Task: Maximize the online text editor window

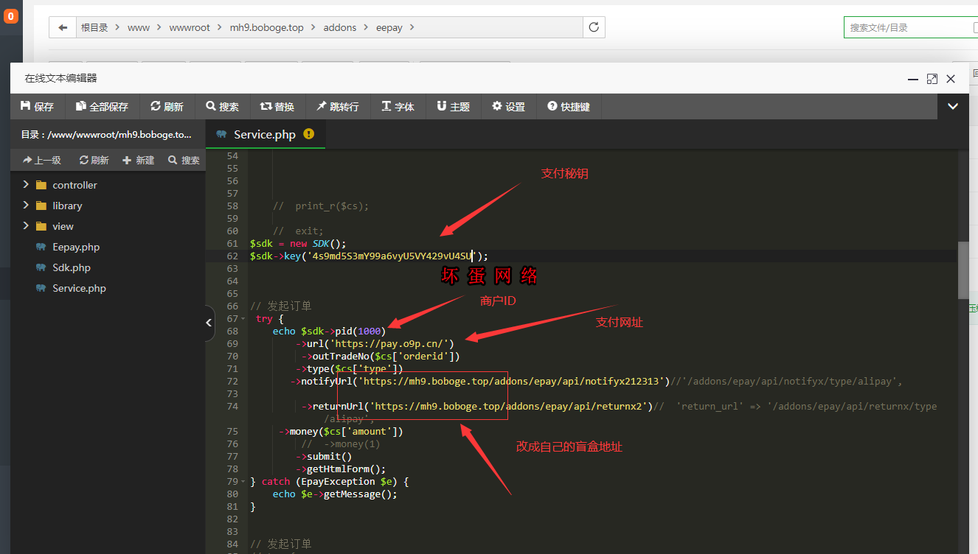Action: coord(932,79)
